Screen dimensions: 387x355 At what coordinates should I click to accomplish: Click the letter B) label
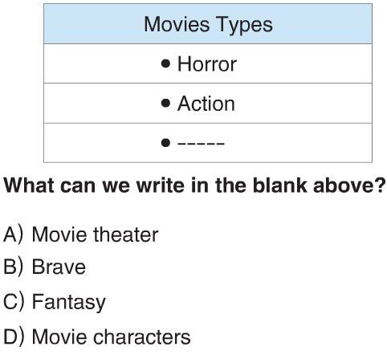[14, 267]
